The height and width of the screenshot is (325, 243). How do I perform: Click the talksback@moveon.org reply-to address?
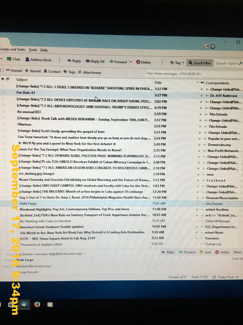tap(33, 266)
